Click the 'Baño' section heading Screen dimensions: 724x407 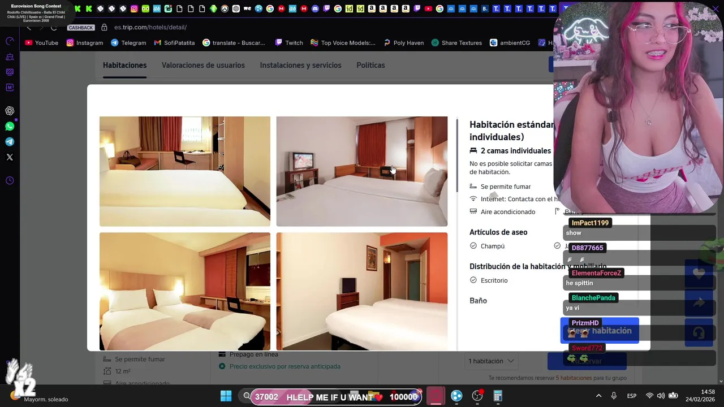click(478, 301)
